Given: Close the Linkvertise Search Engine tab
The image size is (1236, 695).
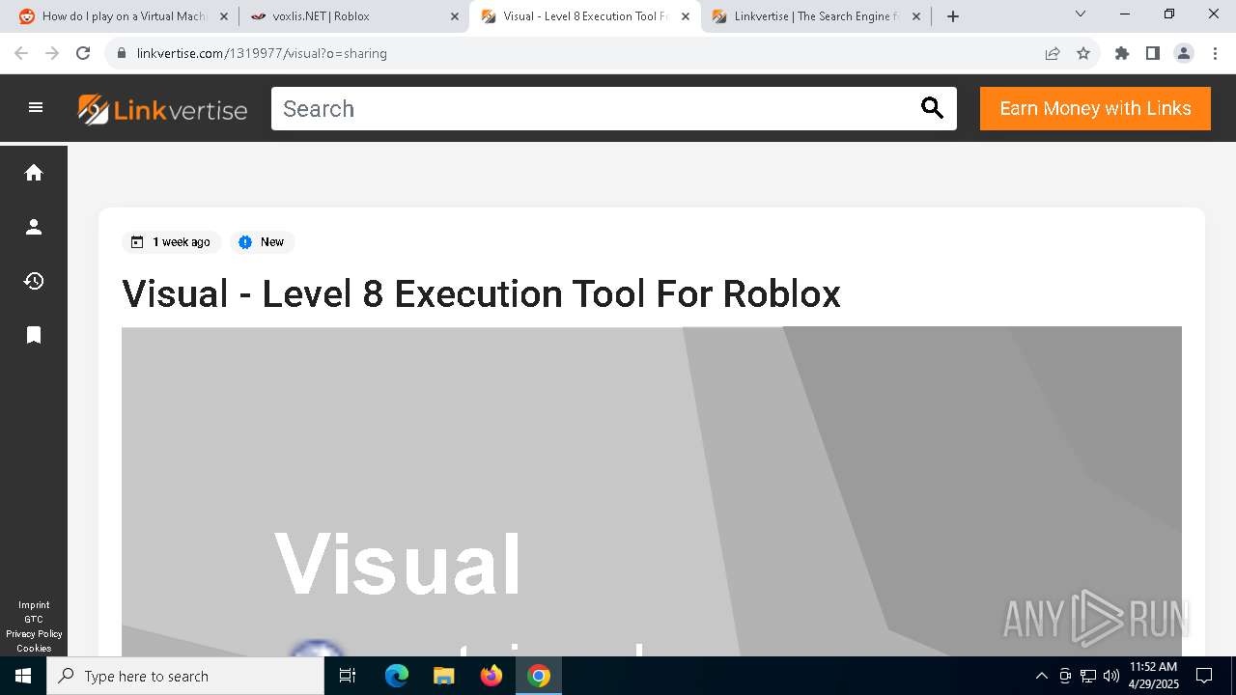Looking at the screenshot, I should coord(916,16).
